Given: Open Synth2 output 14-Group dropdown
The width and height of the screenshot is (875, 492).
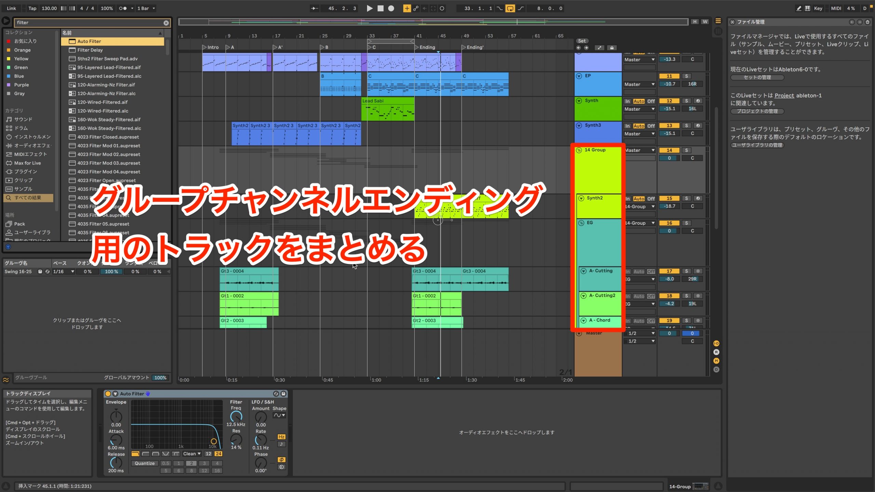Looking at the screenshot, I should pos(639,207).
